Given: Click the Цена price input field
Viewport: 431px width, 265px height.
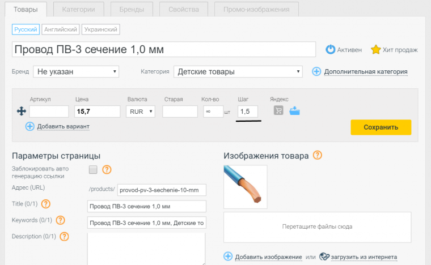Looking at the screenshot, I should (96, 112).
